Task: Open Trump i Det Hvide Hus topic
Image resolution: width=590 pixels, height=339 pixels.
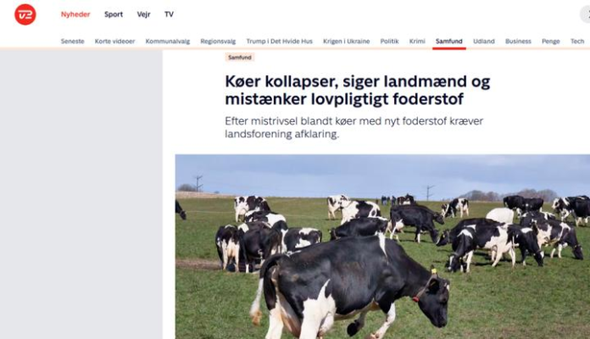Action: 280,42
